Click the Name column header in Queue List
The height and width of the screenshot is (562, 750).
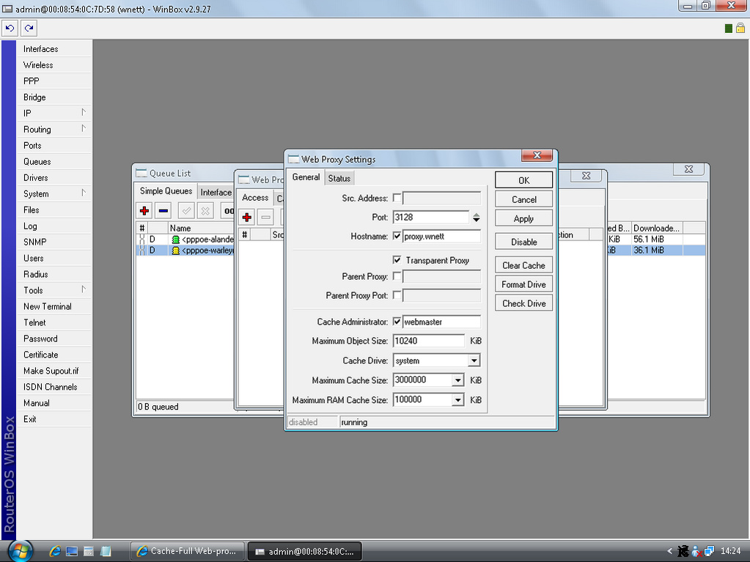(x=201, y=228)
